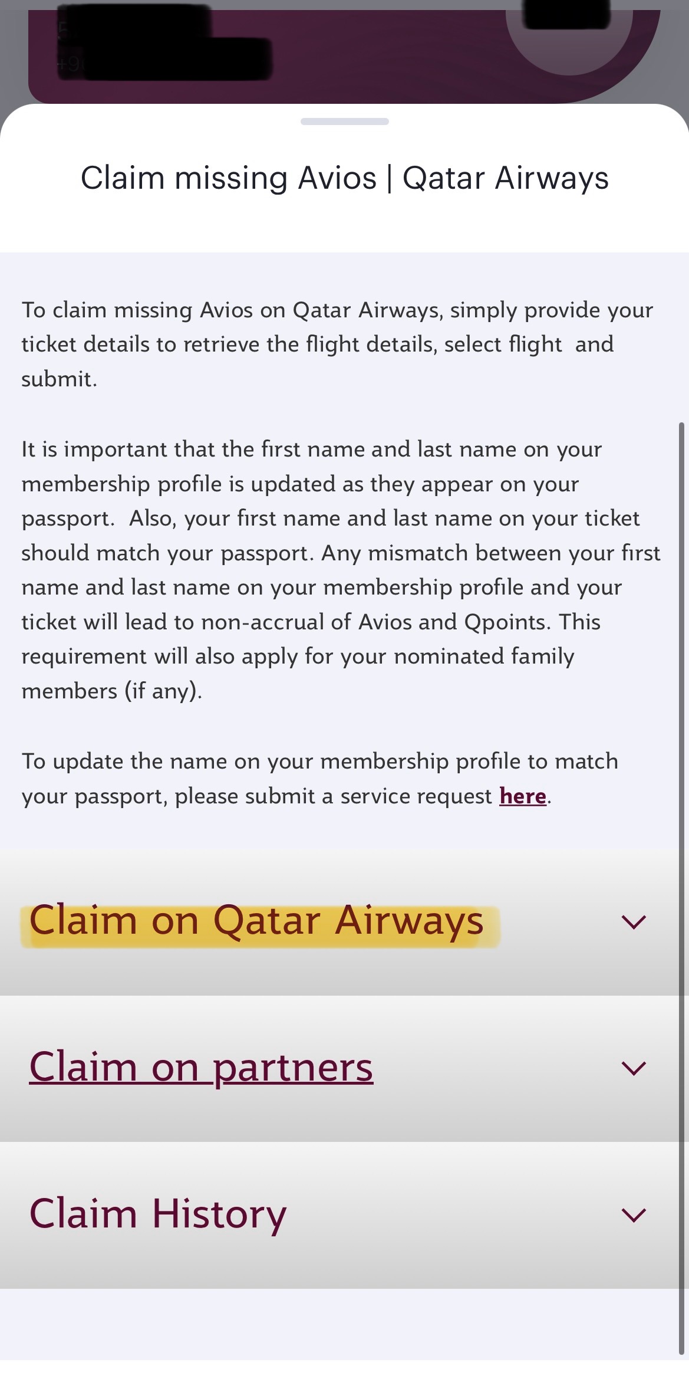Expand the Claim History chevron arrow
The image size is (689, 1382).
pos(634,1214)
